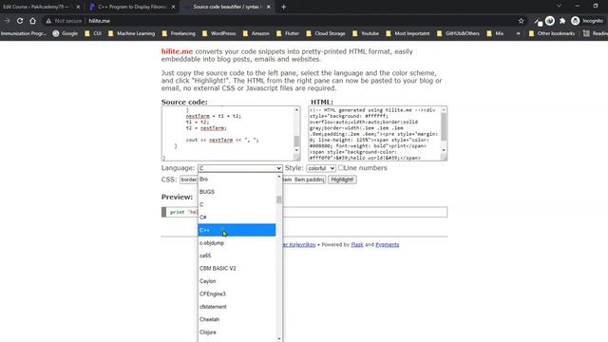
Task: Switch to the Source code beautifier tab
Action: click(x=227, y=7)
